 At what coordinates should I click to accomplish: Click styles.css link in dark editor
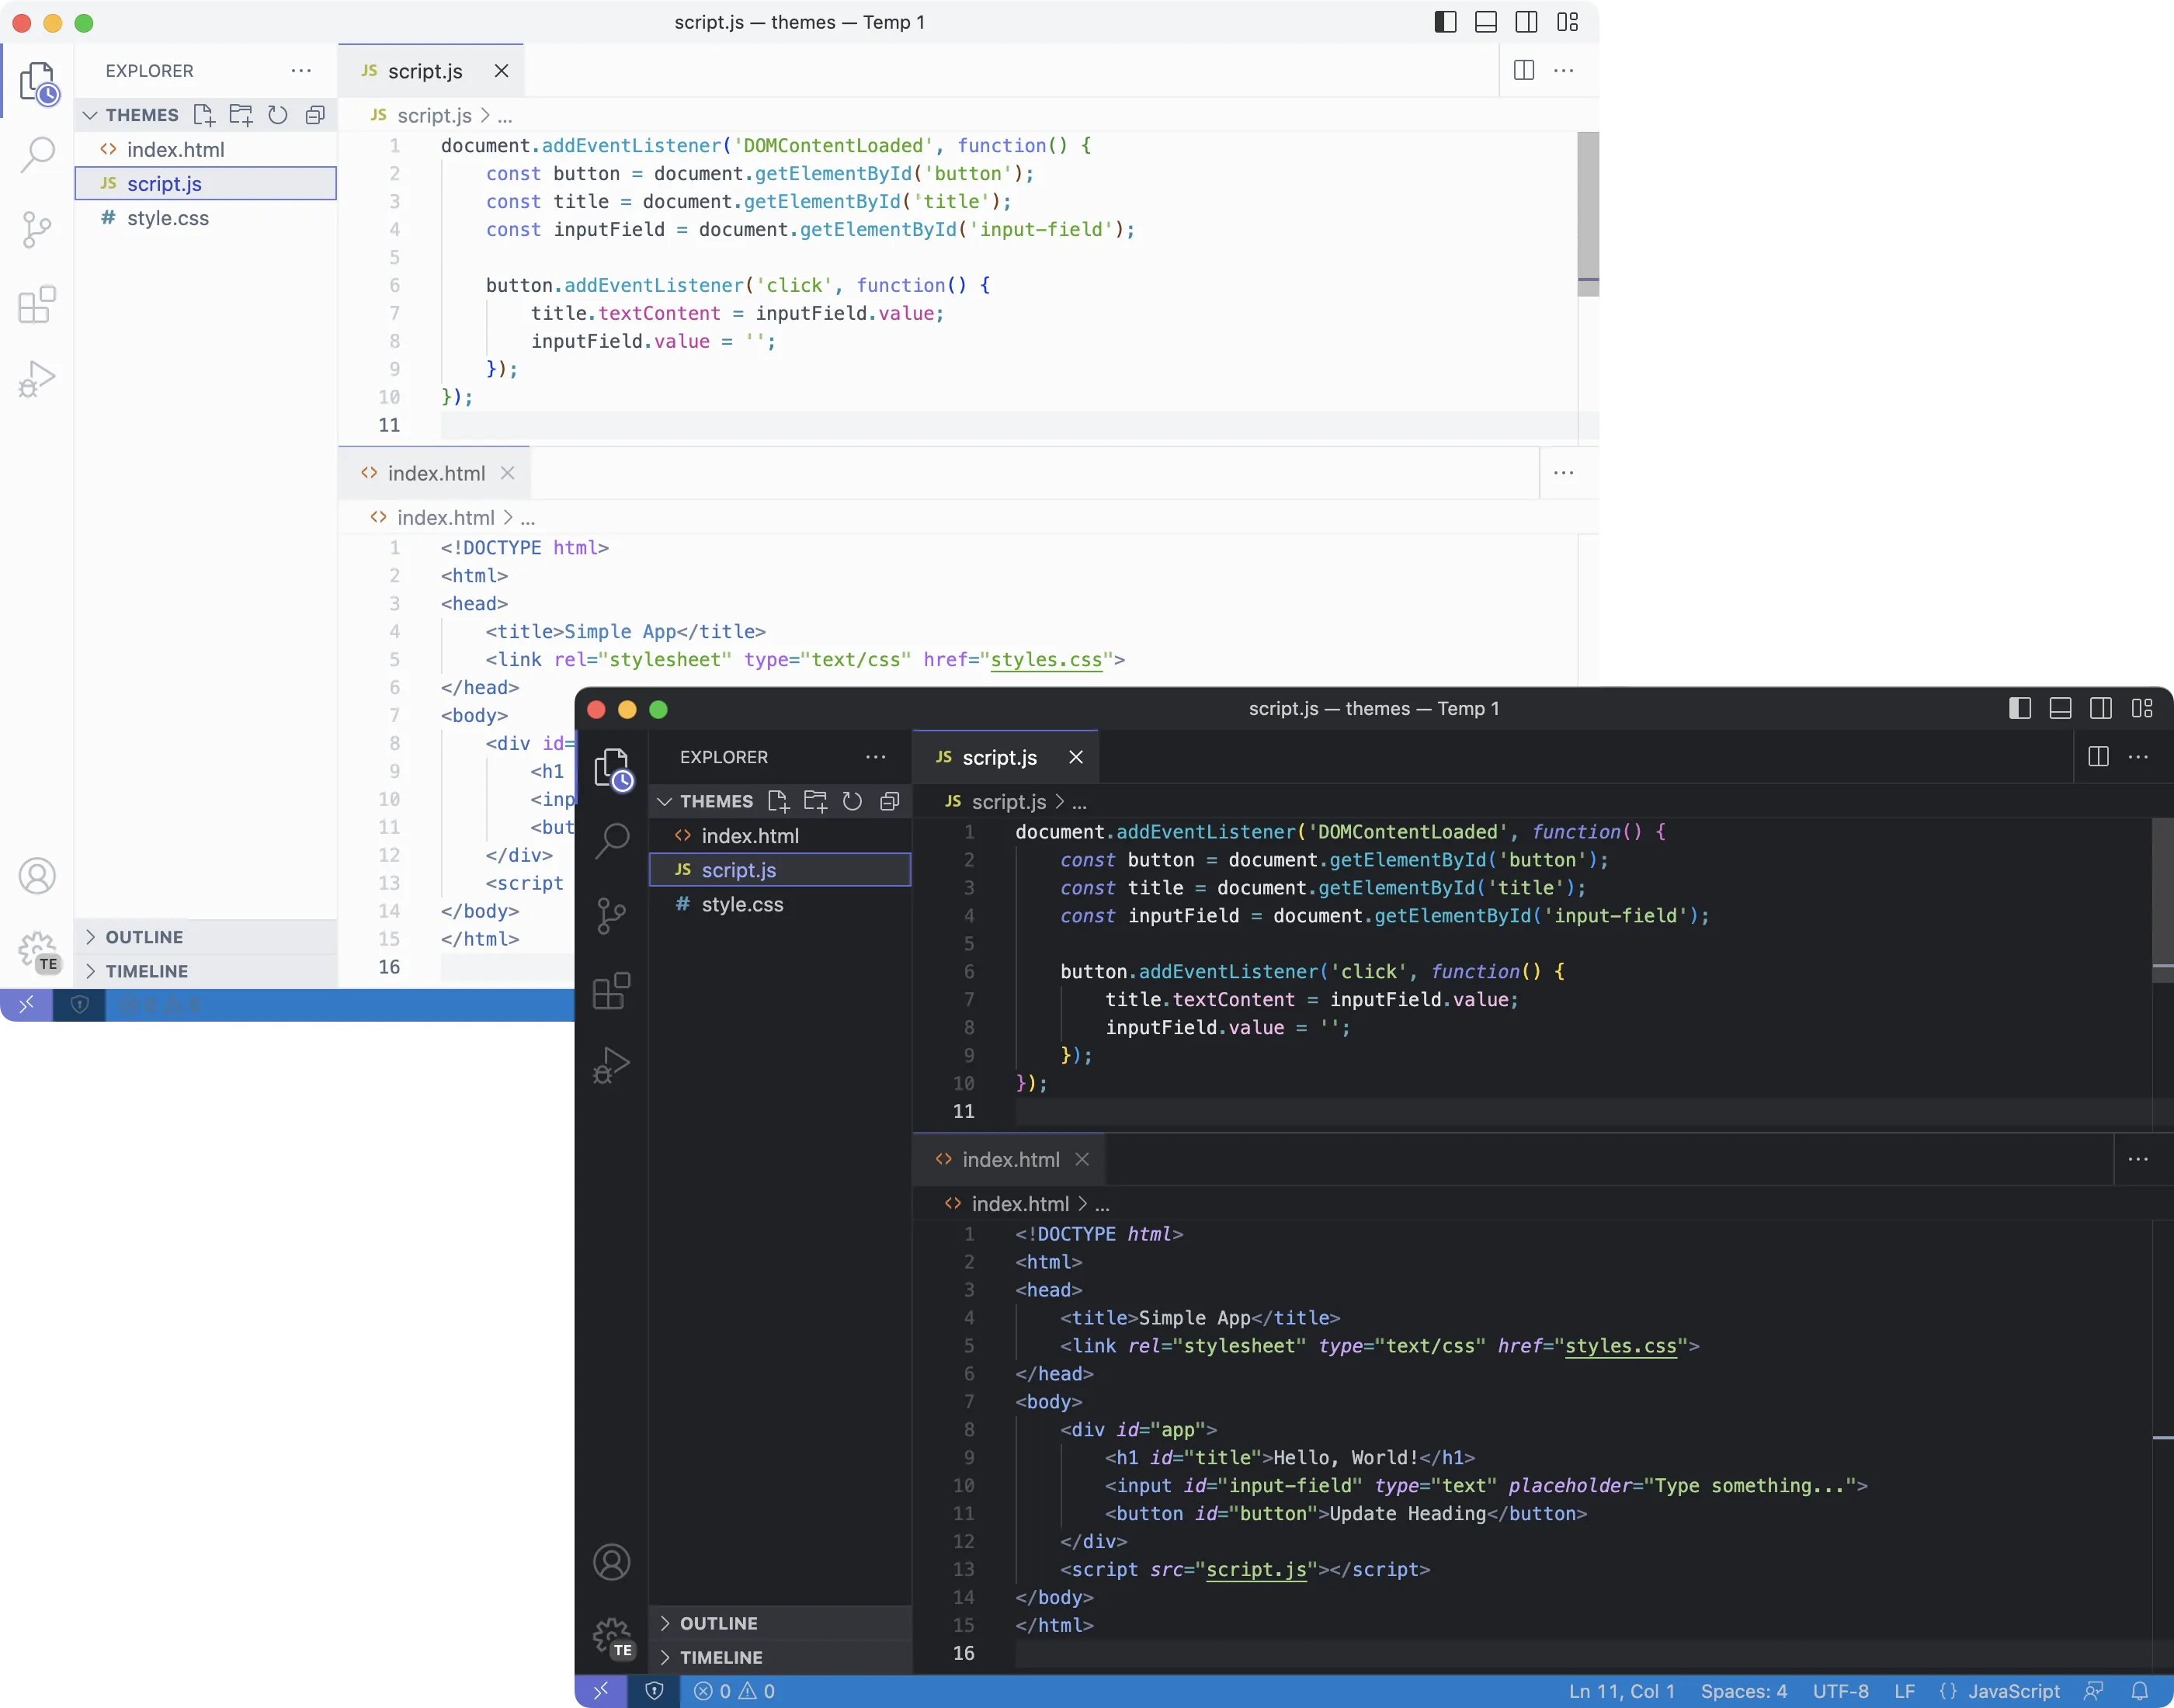click(x=1620, y=1346)
